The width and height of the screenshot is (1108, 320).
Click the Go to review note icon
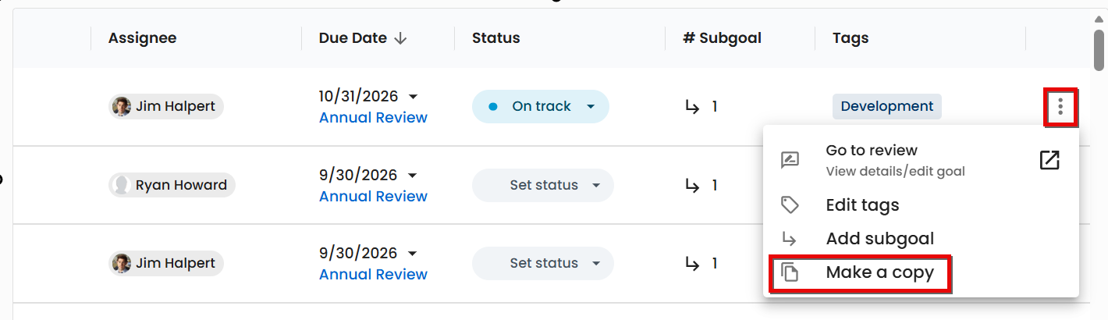[790, 160]
